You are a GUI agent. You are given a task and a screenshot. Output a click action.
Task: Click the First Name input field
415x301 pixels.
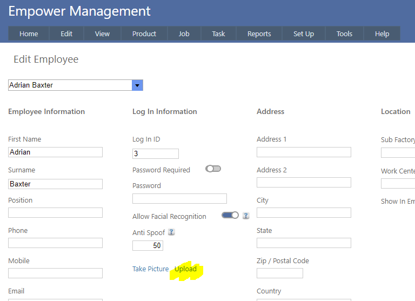click(x=55, y=152)
